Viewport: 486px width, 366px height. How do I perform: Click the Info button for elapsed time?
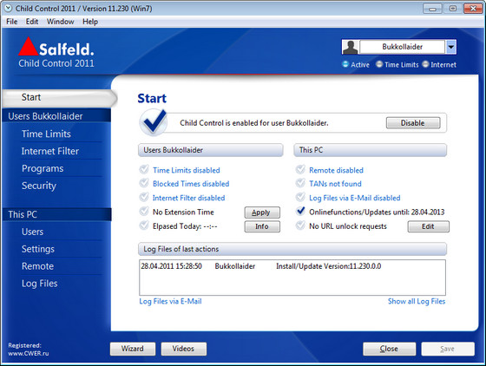[x=262, y=226]
